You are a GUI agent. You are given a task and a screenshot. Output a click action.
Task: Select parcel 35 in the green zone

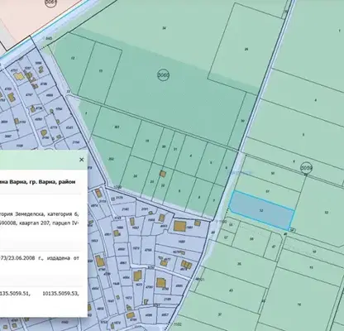(239, 264)
